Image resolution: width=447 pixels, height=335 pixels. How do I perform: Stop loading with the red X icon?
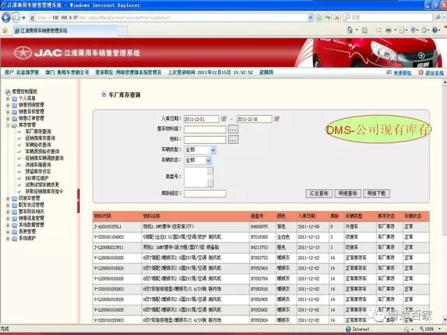[337, 17]
